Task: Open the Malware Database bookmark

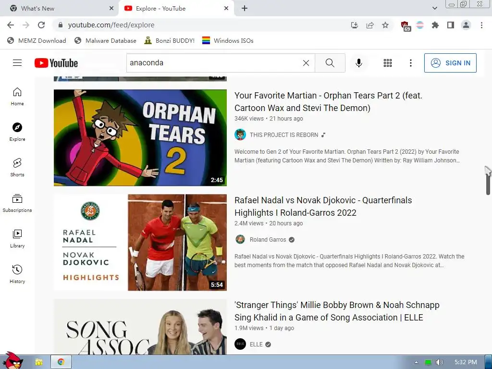Action: pos(105,40)
